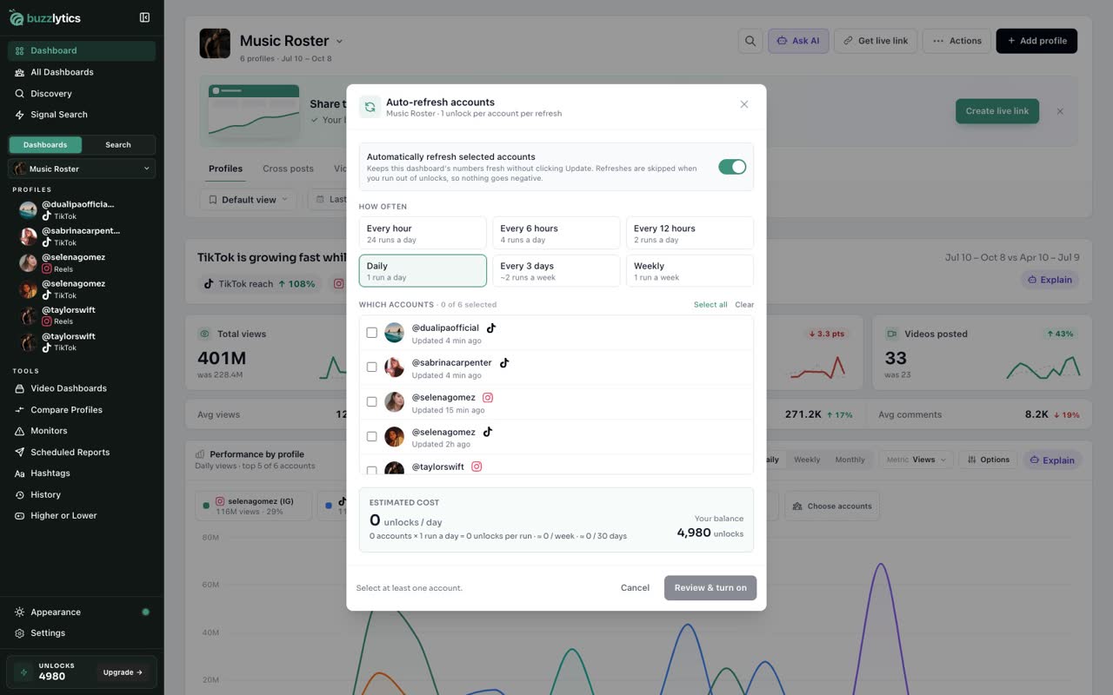Expand the Music Roster title dropdown
The image size is (1113, 695).
[339, 41]
